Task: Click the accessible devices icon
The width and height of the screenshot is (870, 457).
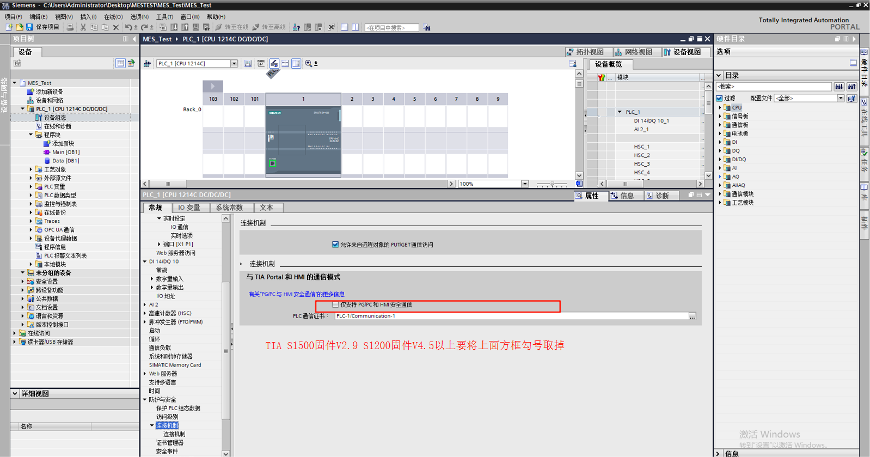Action: [x=296, y=27]
